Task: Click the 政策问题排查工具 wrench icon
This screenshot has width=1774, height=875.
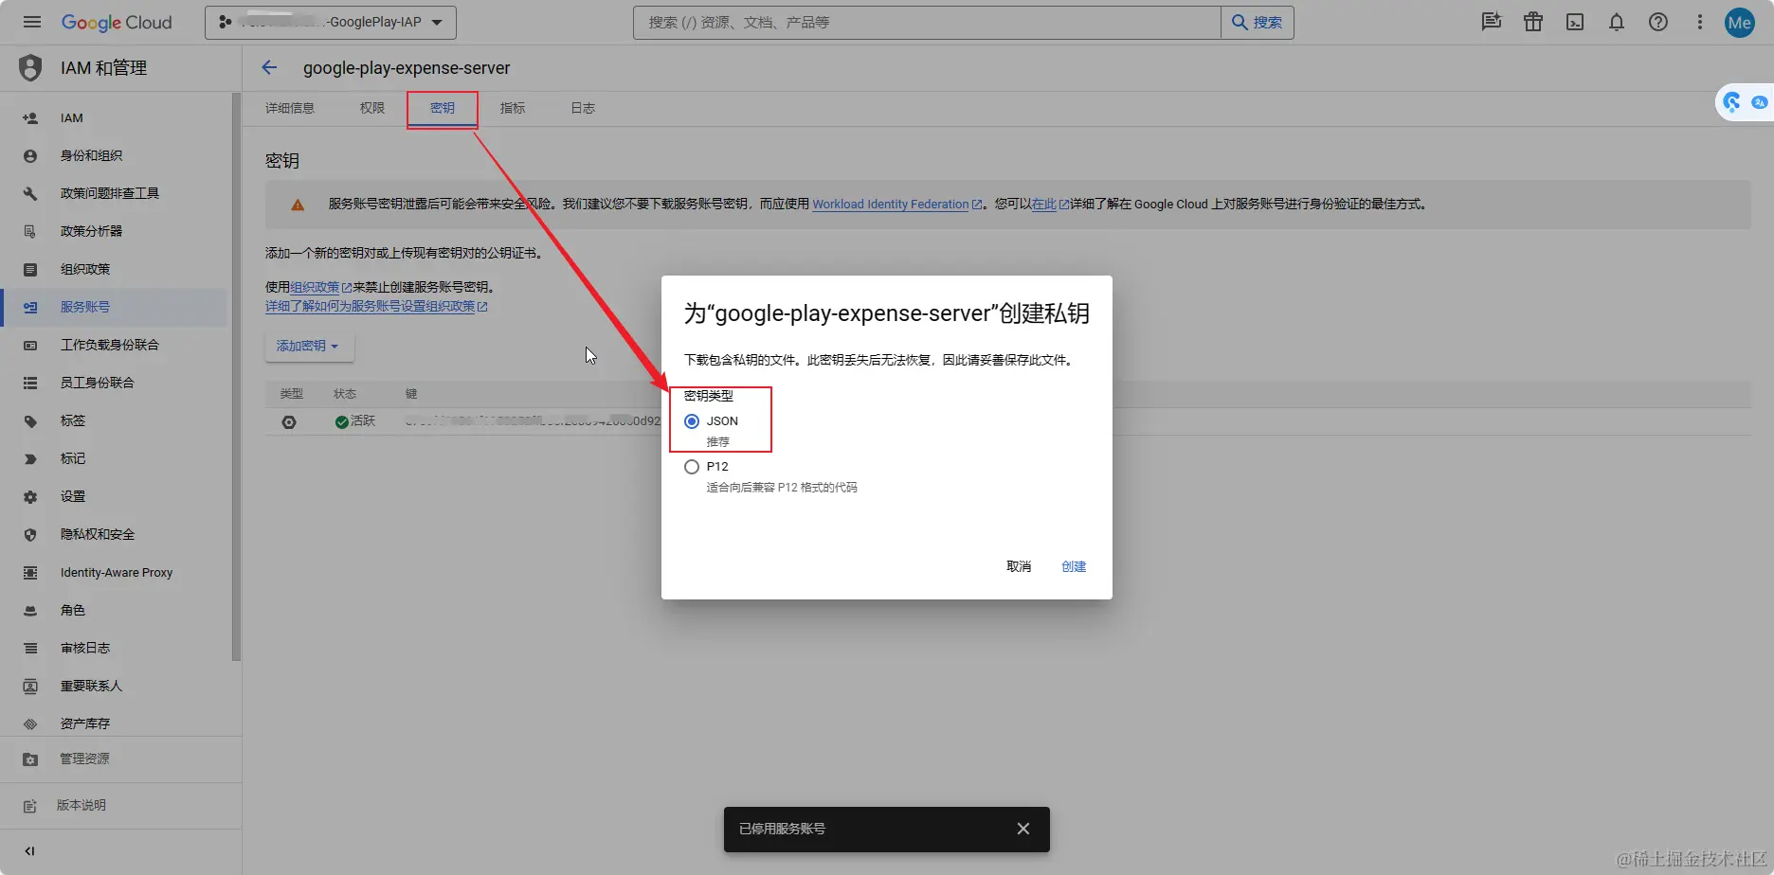Action: tap(30, 193)
